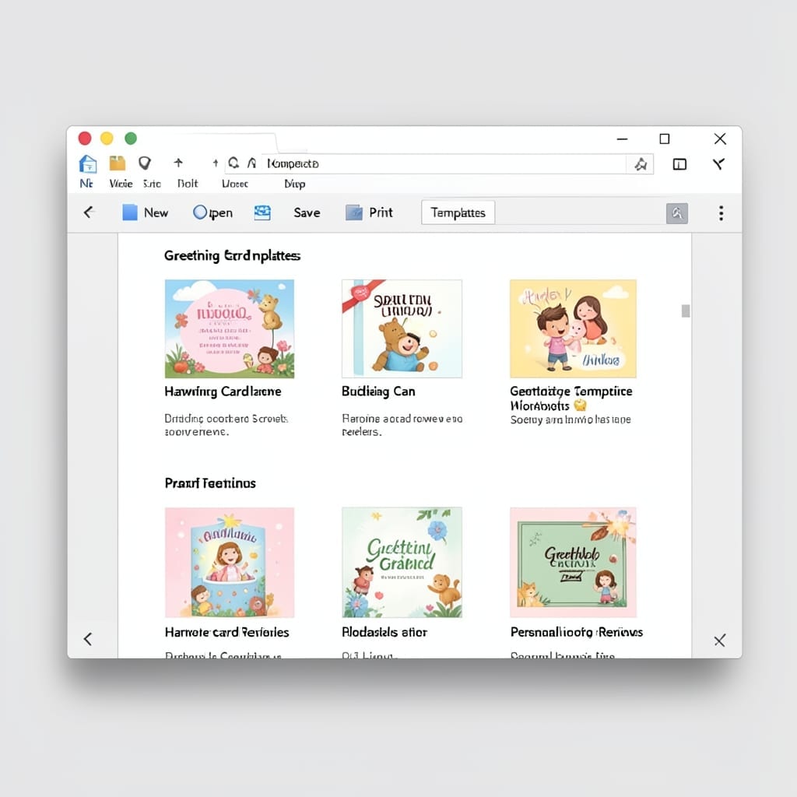
Task: Click the blue save disk icon
Action: tap(262, 212)
